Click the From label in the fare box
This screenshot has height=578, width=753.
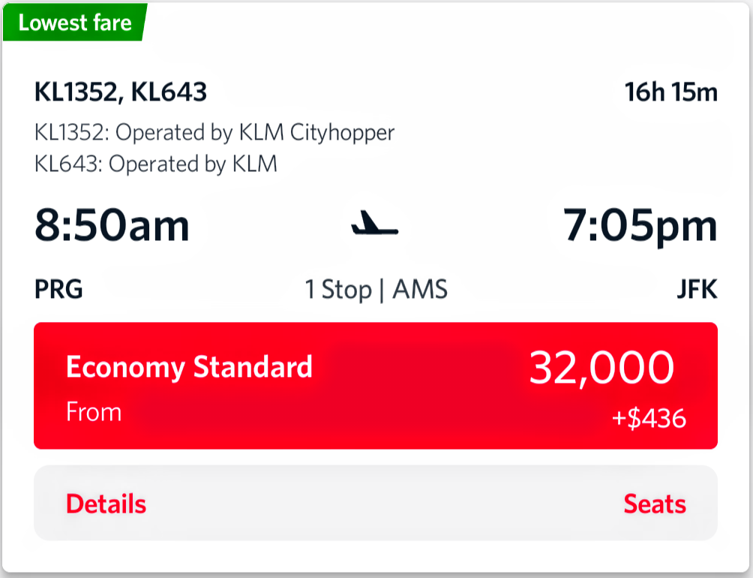[x=94, y=412]
